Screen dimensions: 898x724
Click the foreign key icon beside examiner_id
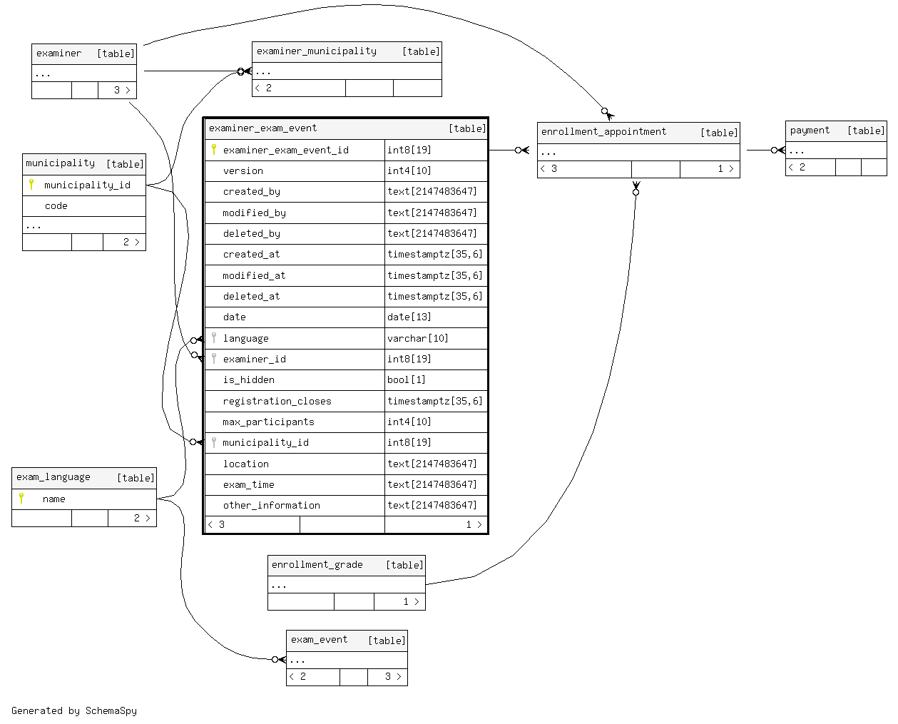pos(214,359)
